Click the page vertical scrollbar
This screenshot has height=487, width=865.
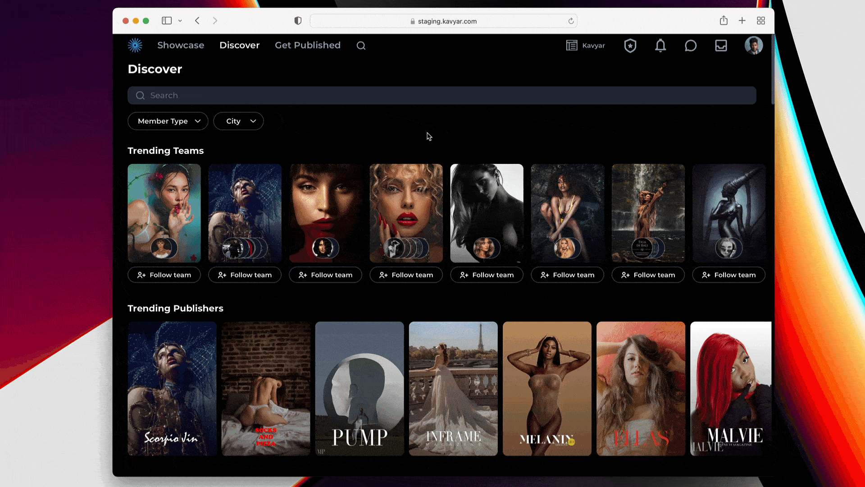772,70
